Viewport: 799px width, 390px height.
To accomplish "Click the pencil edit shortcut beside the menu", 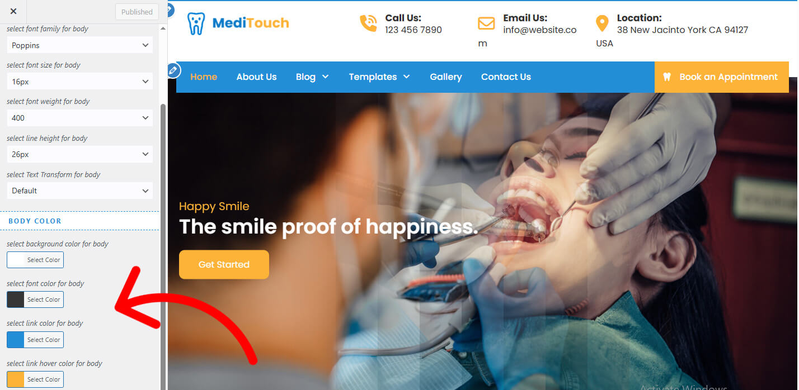I will [173, 70].
